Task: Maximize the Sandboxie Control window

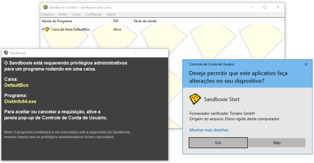Action: [265, 7]
